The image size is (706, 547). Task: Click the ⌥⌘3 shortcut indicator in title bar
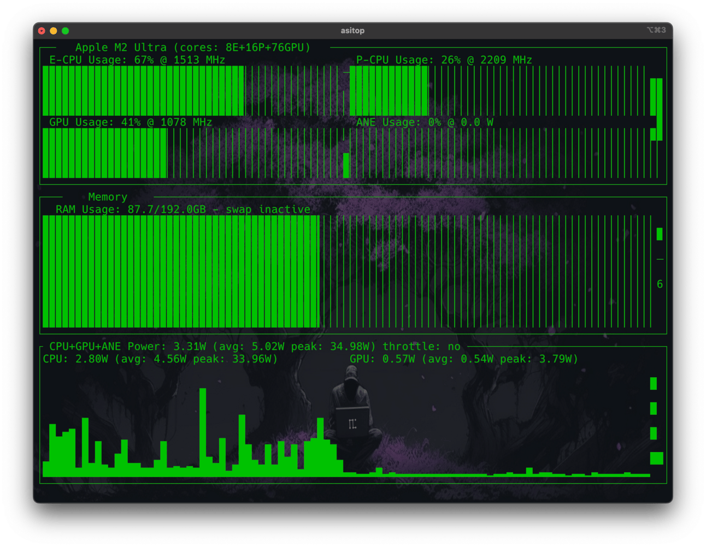[656, 30]
